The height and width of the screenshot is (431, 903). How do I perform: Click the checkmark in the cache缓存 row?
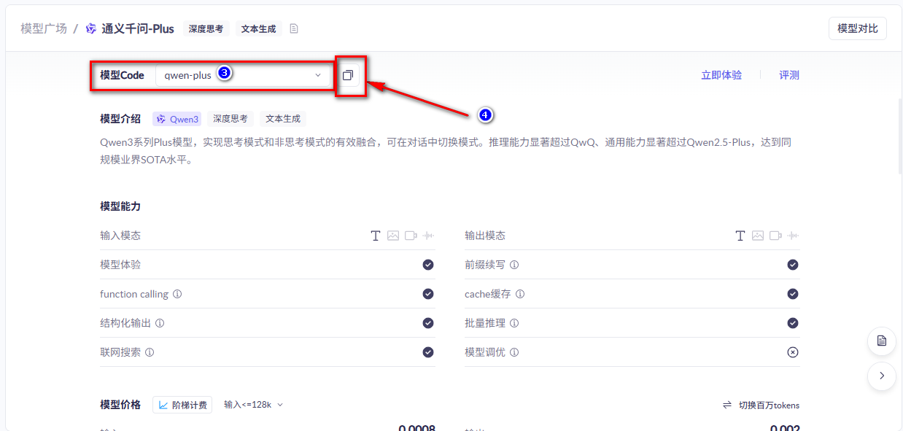[x=793, y=294]
